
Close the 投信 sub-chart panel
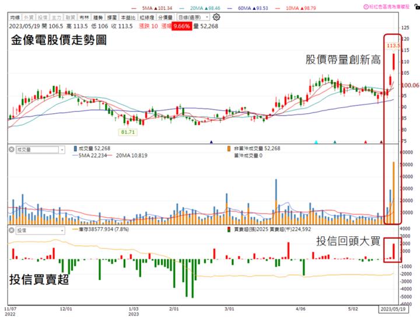11,230
